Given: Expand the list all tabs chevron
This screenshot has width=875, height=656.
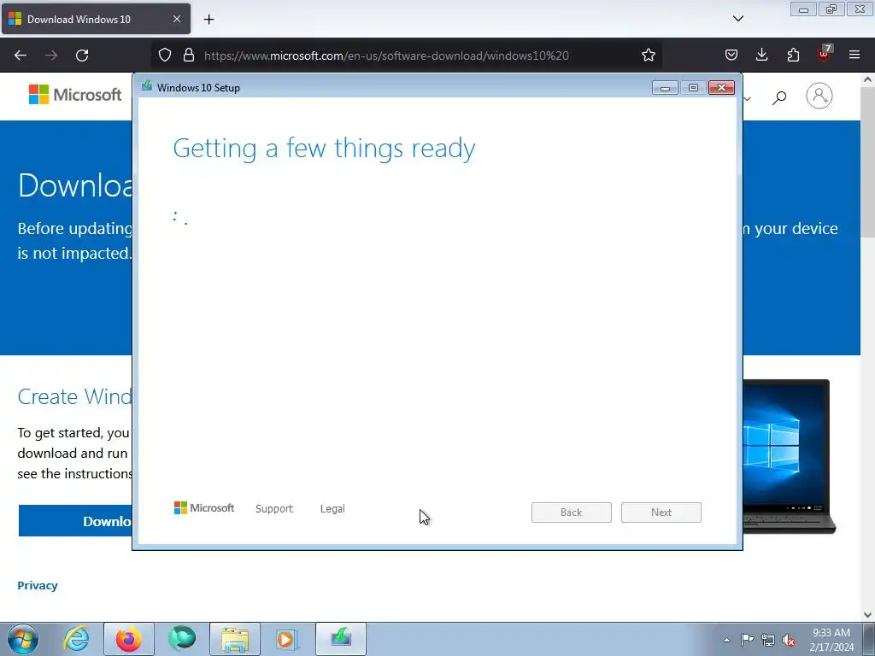Looking at the screenshot, I should [737, 19].
